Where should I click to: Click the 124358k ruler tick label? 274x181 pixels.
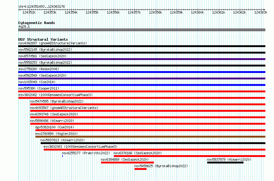pos(155,13)
